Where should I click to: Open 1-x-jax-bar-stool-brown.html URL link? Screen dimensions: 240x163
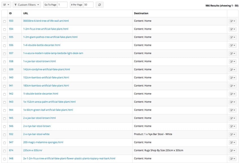(x=40, y=61)
